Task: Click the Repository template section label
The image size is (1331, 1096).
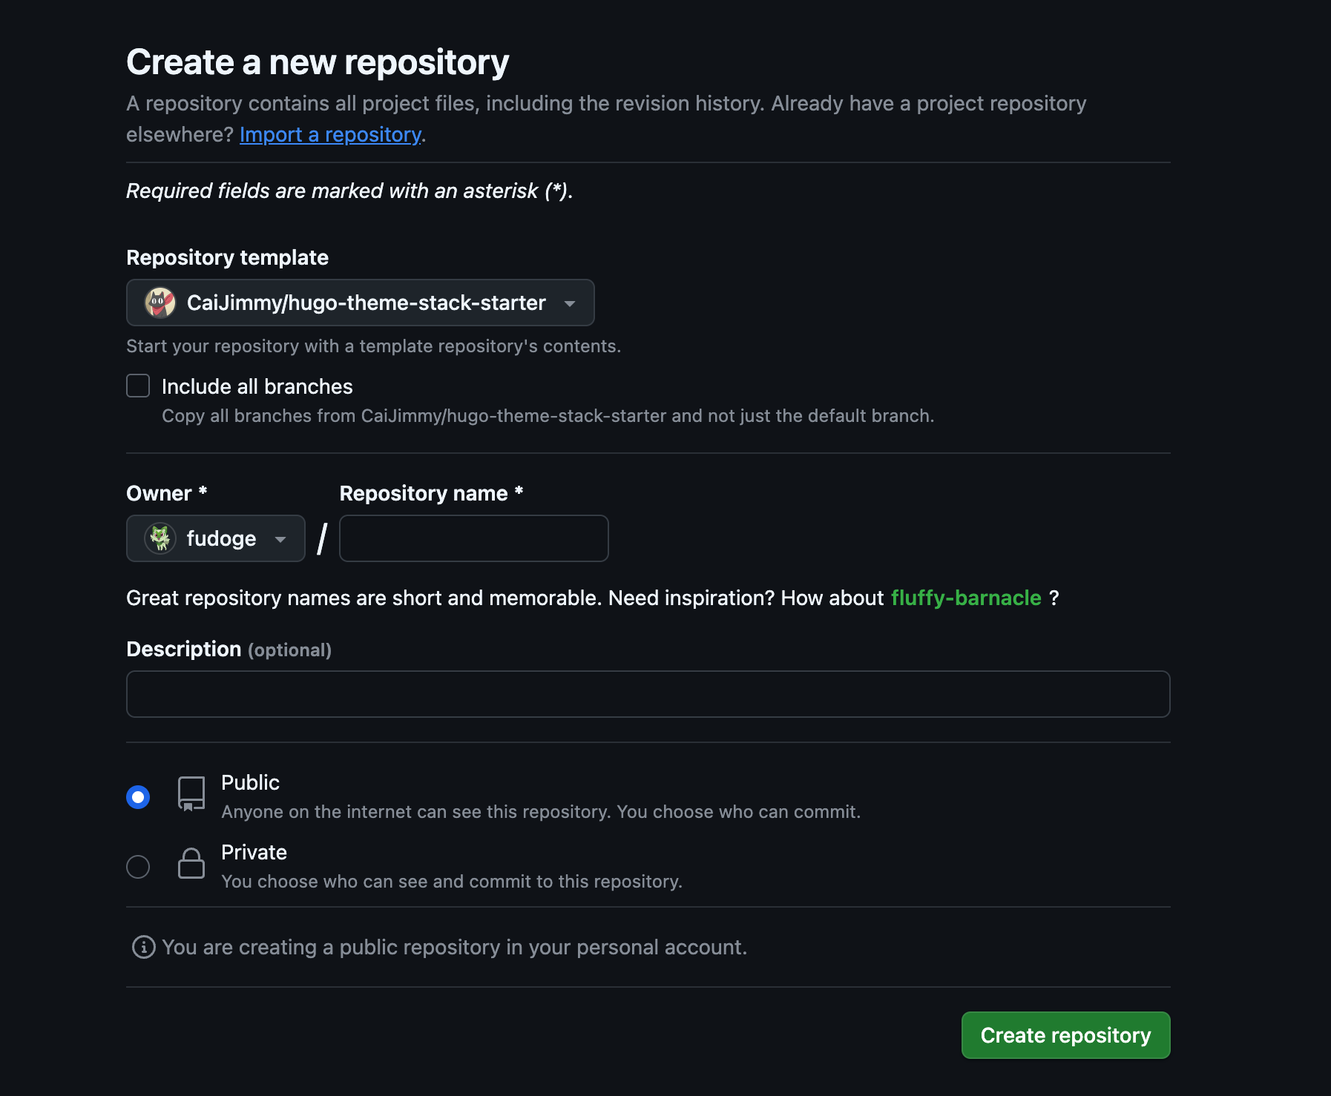Action: click(x=227, y=257)
